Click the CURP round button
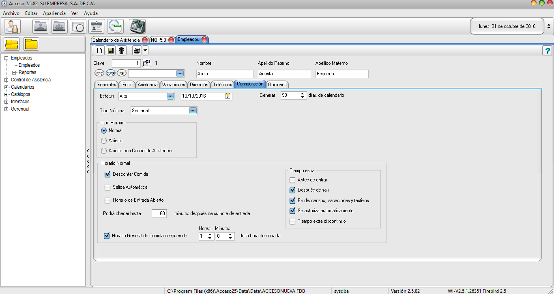The height and width of the screenshot is (294, 554). (110, 73)
